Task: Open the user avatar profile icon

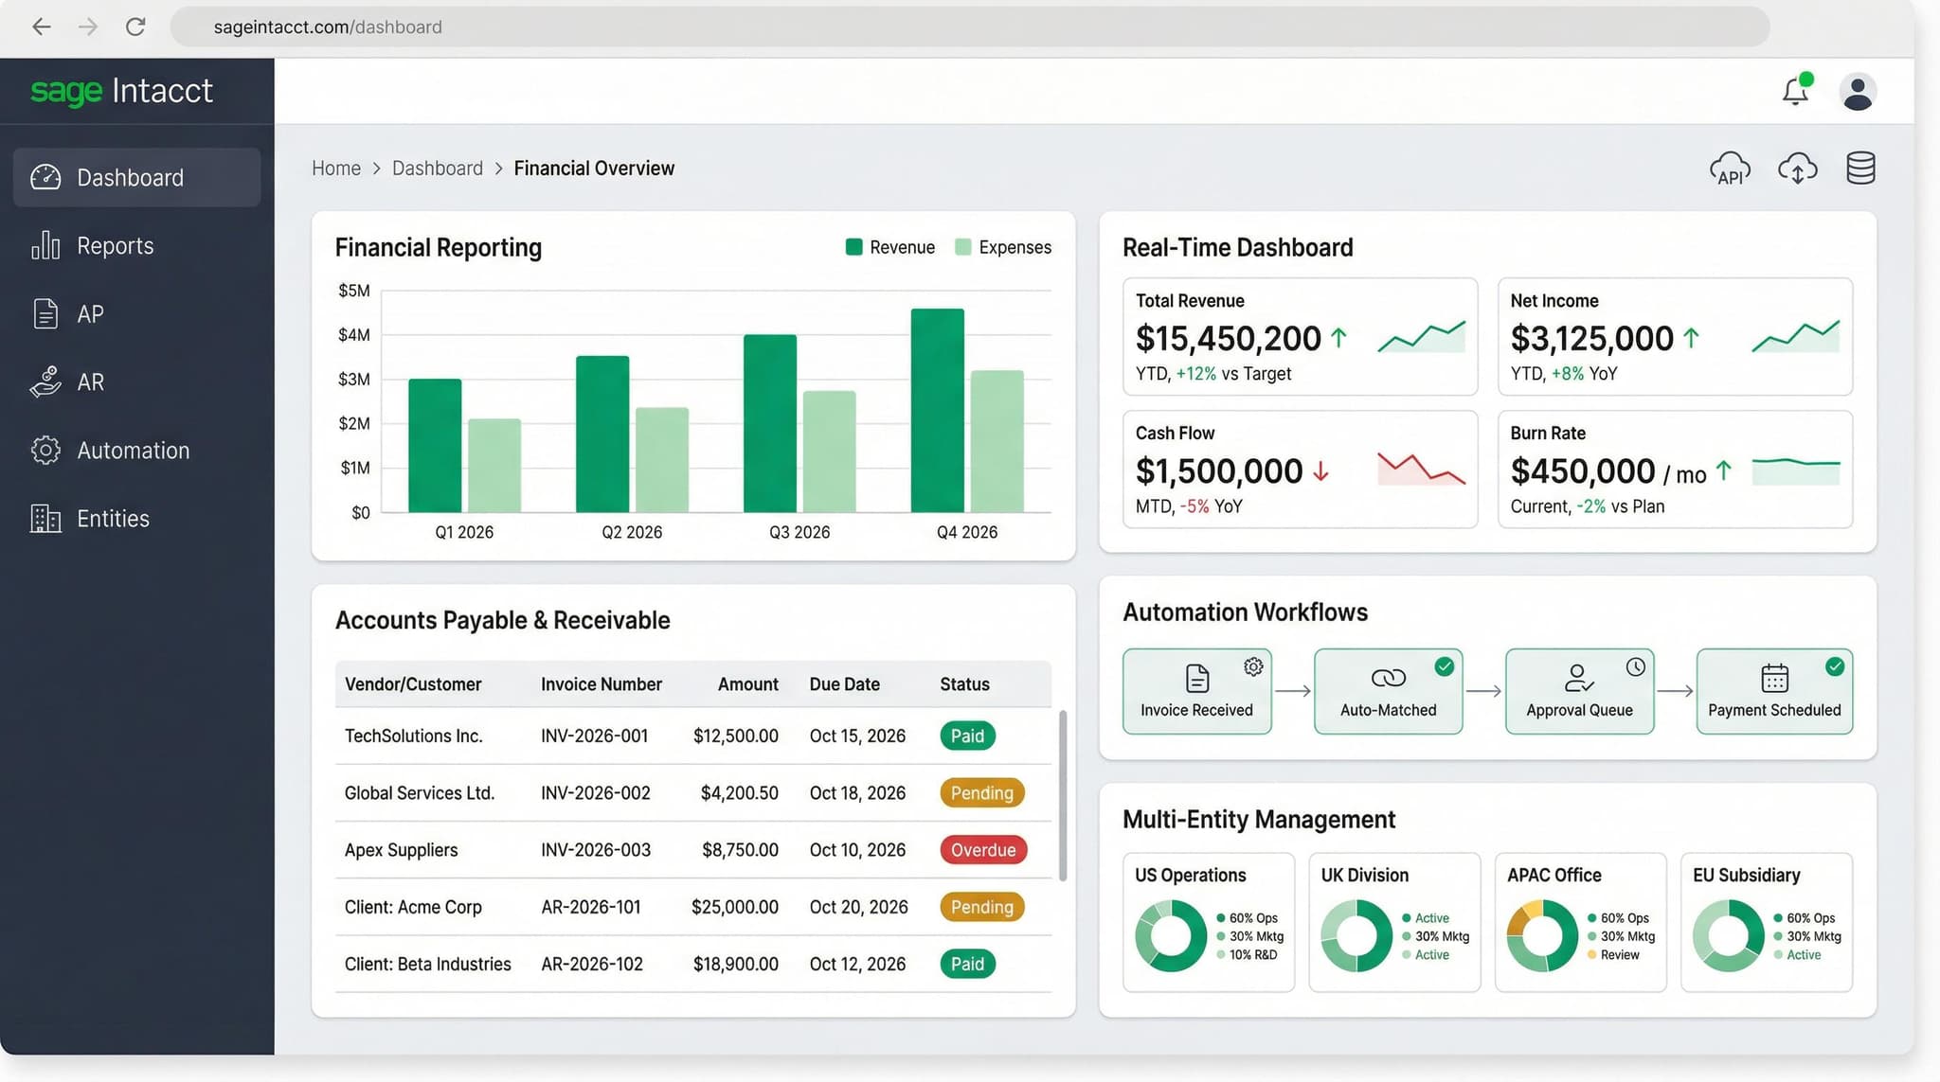Action: [1857, 90]
